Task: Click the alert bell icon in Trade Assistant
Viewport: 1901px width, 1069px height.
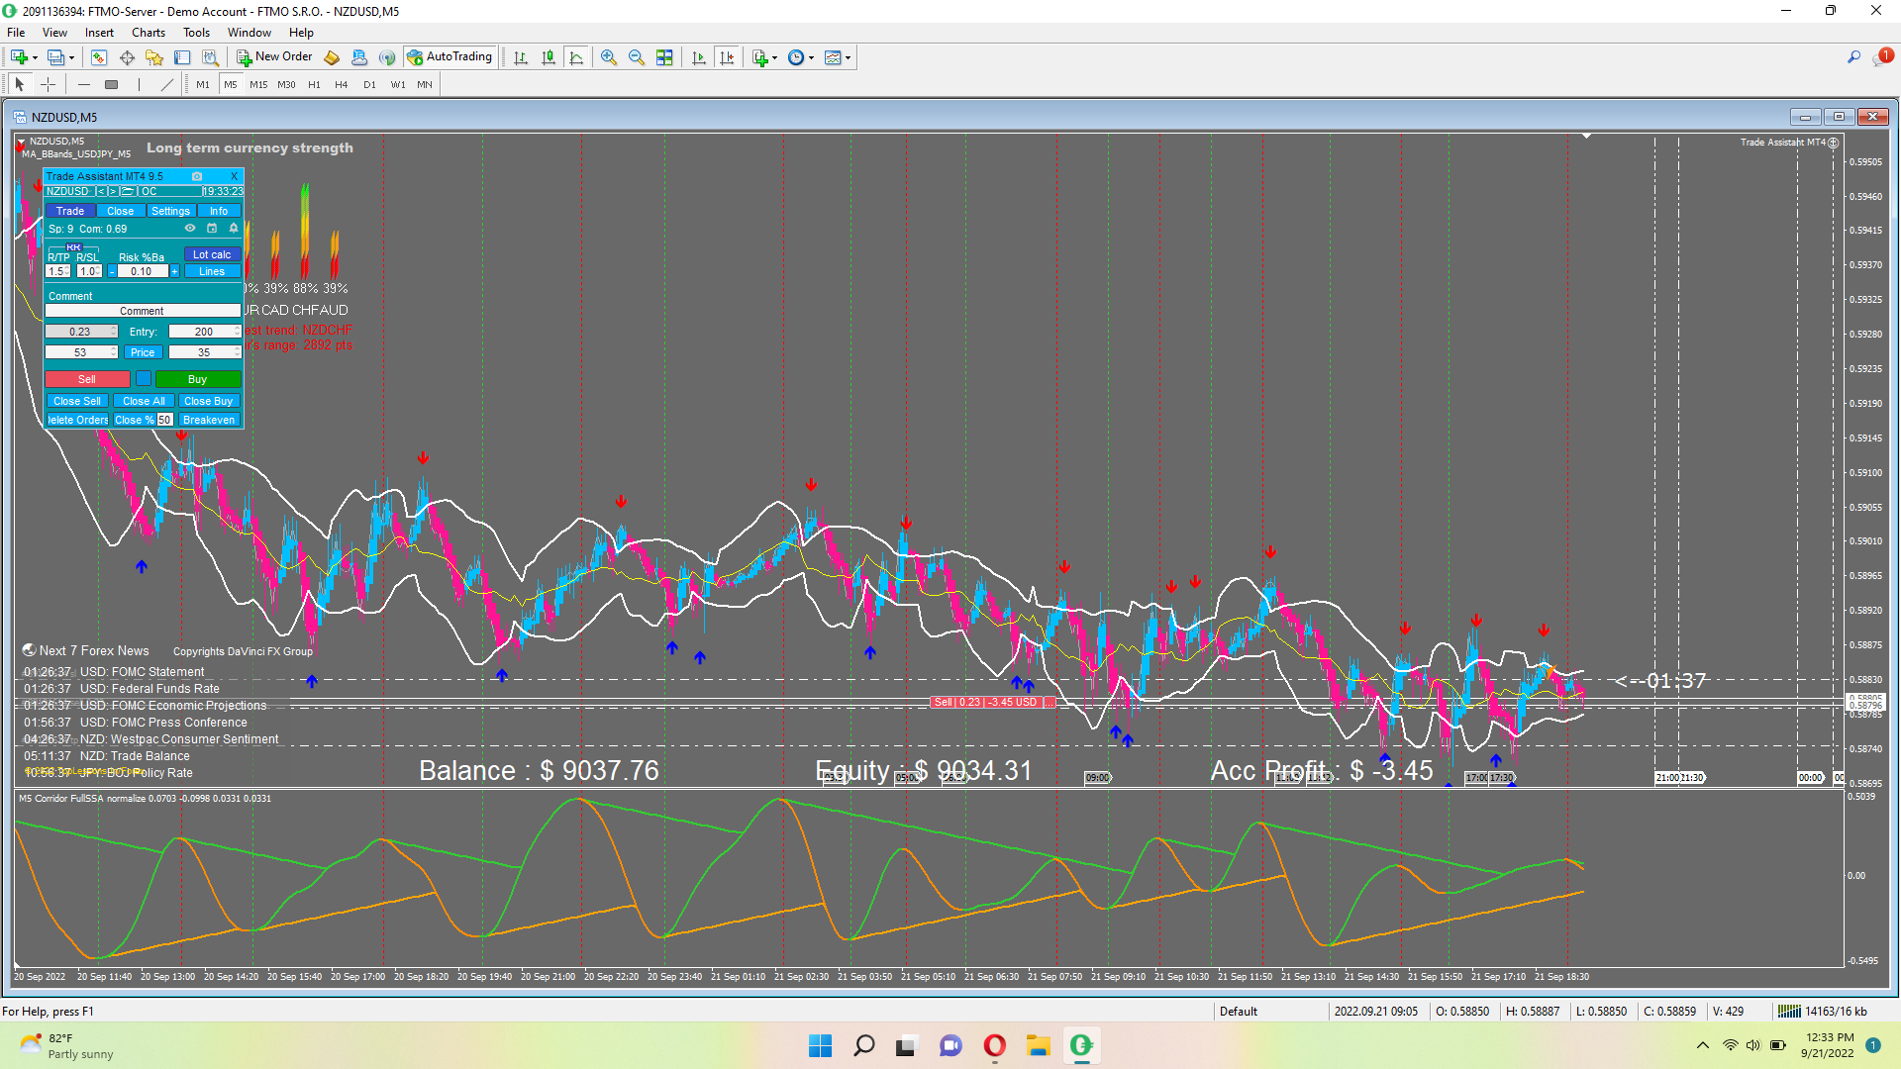Action: 234,229
